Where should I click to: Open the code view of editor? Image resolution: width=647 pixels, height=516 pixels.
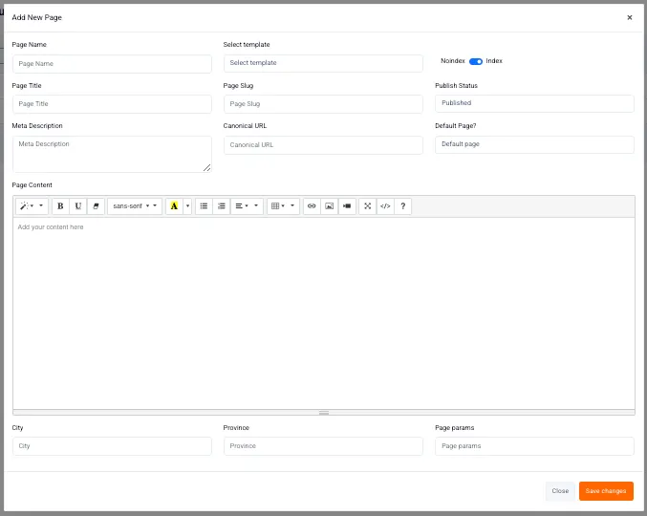point(385,205)
